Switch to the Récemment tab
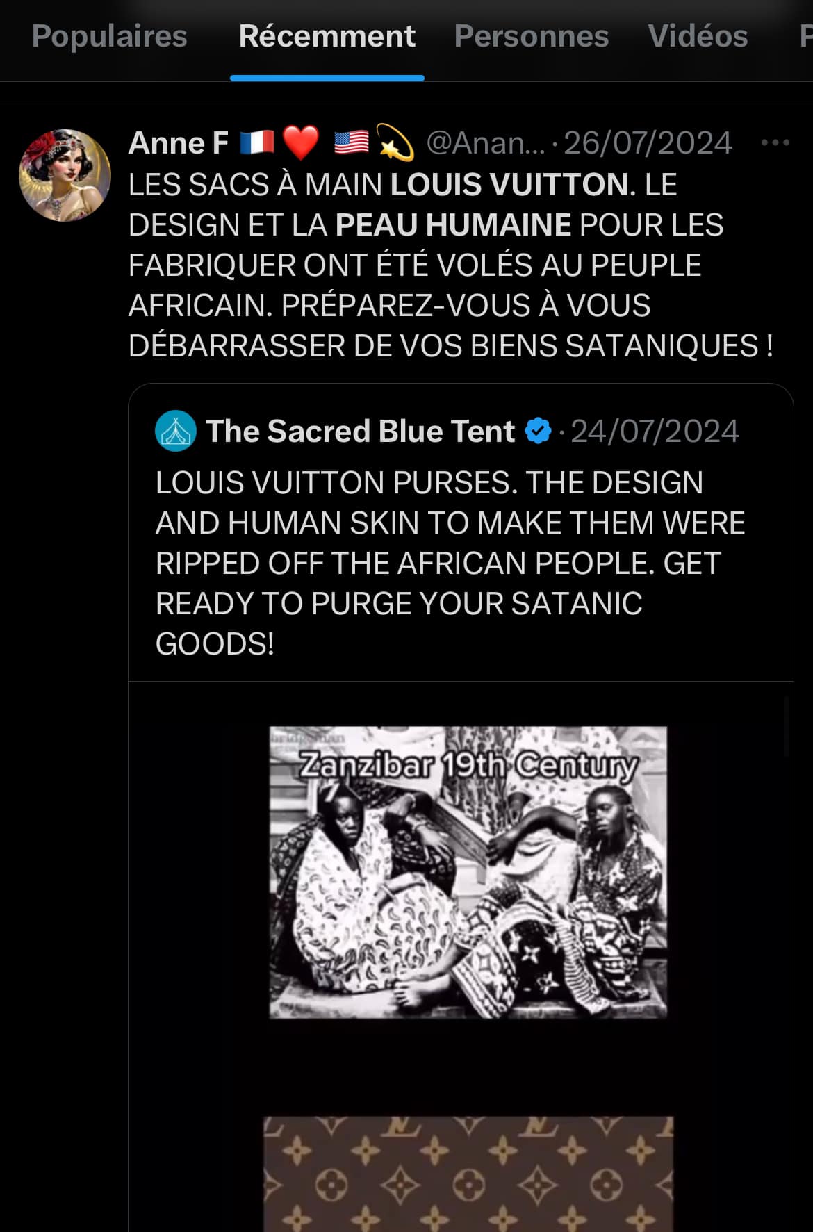 point(327,36)
